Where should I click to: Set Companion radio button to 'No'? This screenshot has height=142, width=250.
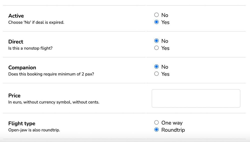(x=156, y=67)
